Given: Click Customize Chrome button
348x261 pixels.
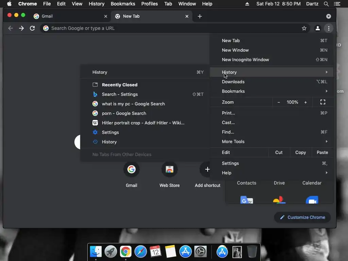Looking at the screenshot, I should tap(302, 217).
